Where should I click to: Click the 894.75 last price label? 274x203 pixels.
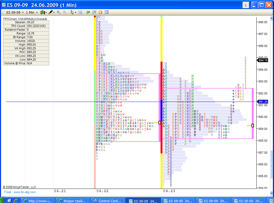point(262,61)
